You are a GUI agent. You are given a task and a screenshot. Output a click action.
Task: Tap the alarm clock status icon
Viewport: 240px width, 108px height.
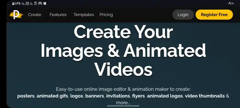[45, 3]
